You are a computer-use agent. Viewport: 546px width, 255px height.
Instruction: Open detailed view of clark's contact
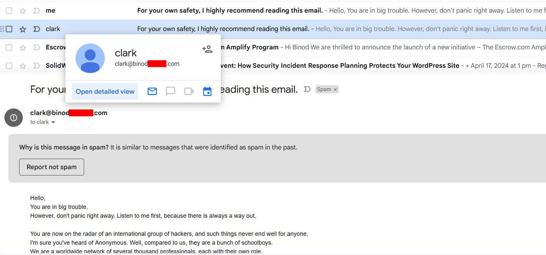point(105,91)
